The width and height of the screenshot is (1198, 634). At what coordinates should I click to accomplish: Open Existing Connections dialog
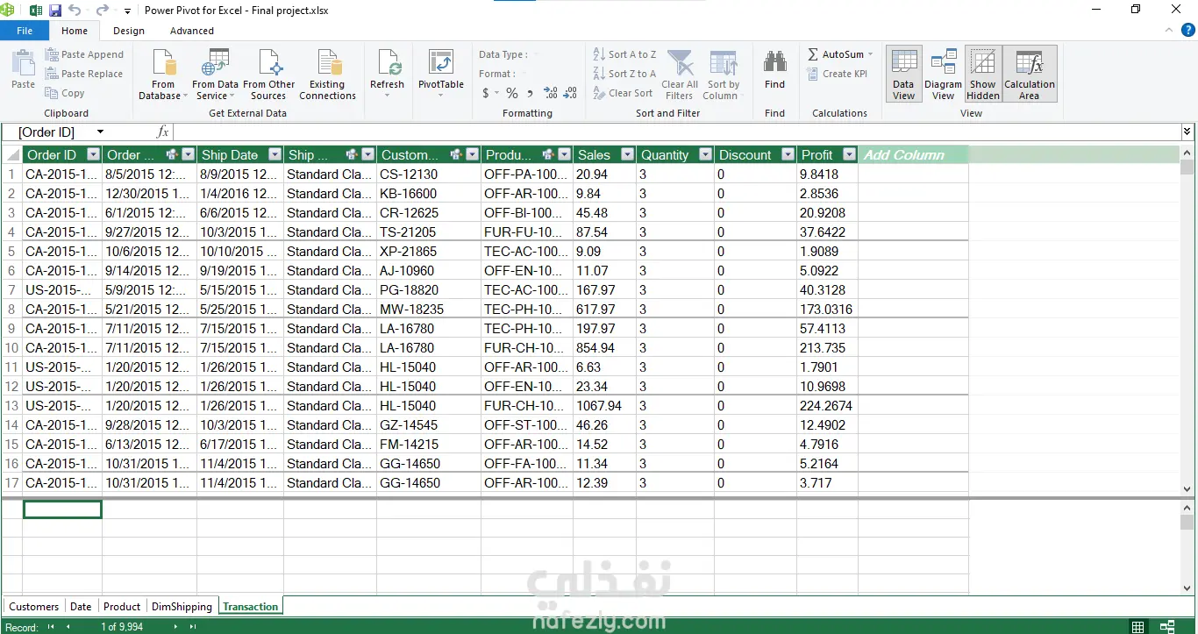point(327,75)
